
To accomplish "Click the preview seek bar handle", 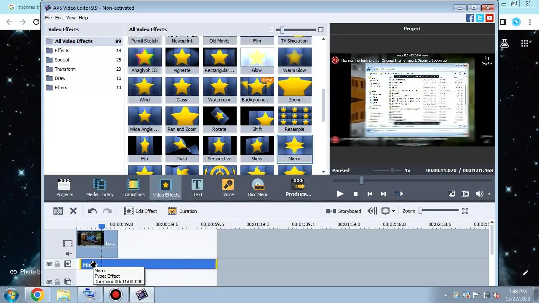I will pyautogui.click(x=361, y=180).
